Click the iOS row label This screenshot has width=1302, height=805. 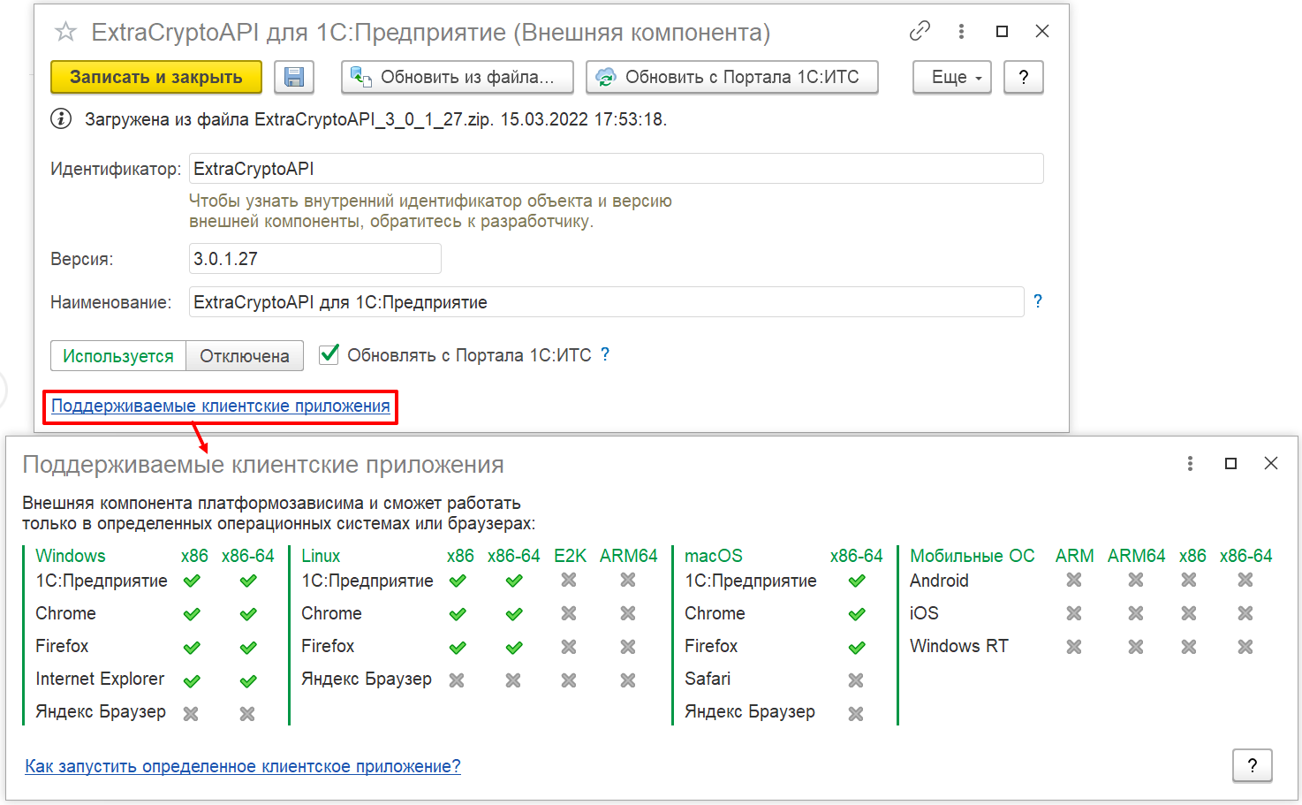click(x=924, y=613)
